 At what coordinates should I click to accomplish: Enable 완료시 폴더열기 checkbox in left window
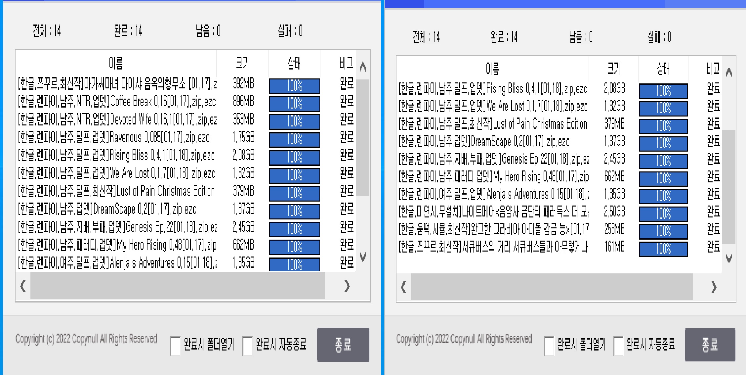coord(175,346)
